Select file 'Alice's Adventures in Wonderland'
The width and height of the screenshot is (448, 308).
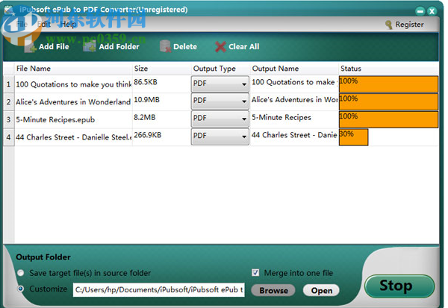point(73,102)
